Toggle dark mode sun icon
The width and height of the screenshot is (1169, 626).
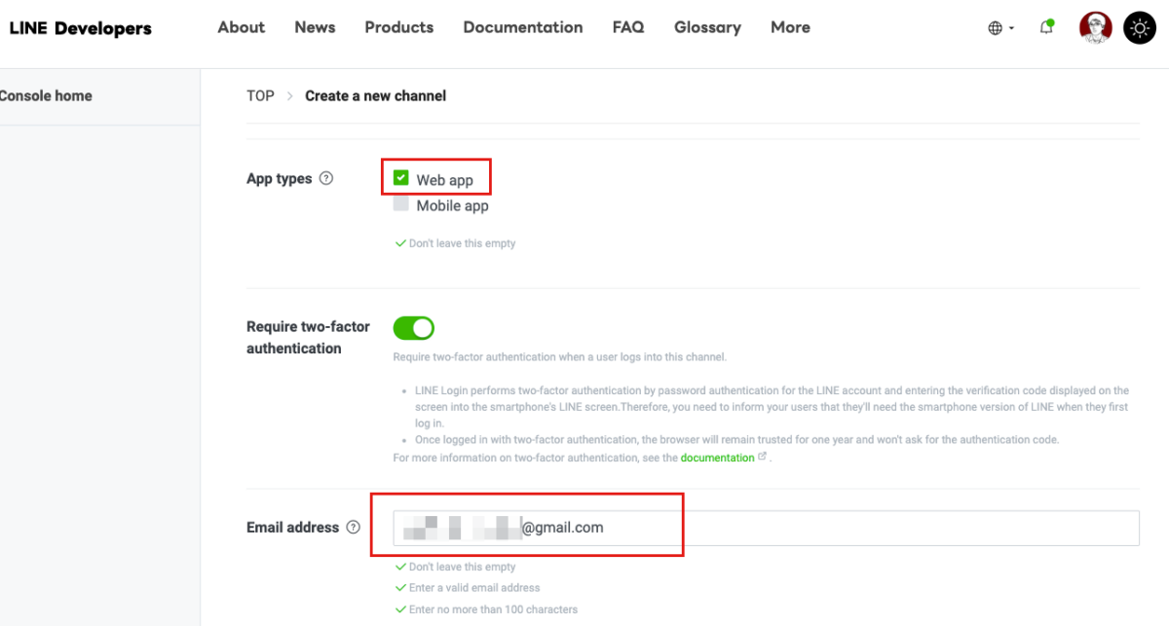click(x=1139, y=27)
